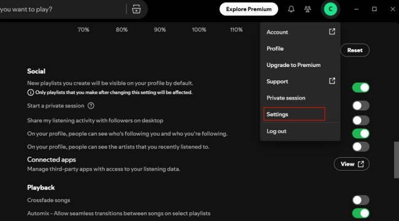Open the Browse icon in the search bar

tap(136, 9)
